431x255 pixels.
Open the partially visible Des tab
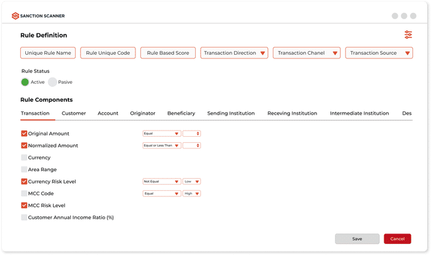coord(407,113)
